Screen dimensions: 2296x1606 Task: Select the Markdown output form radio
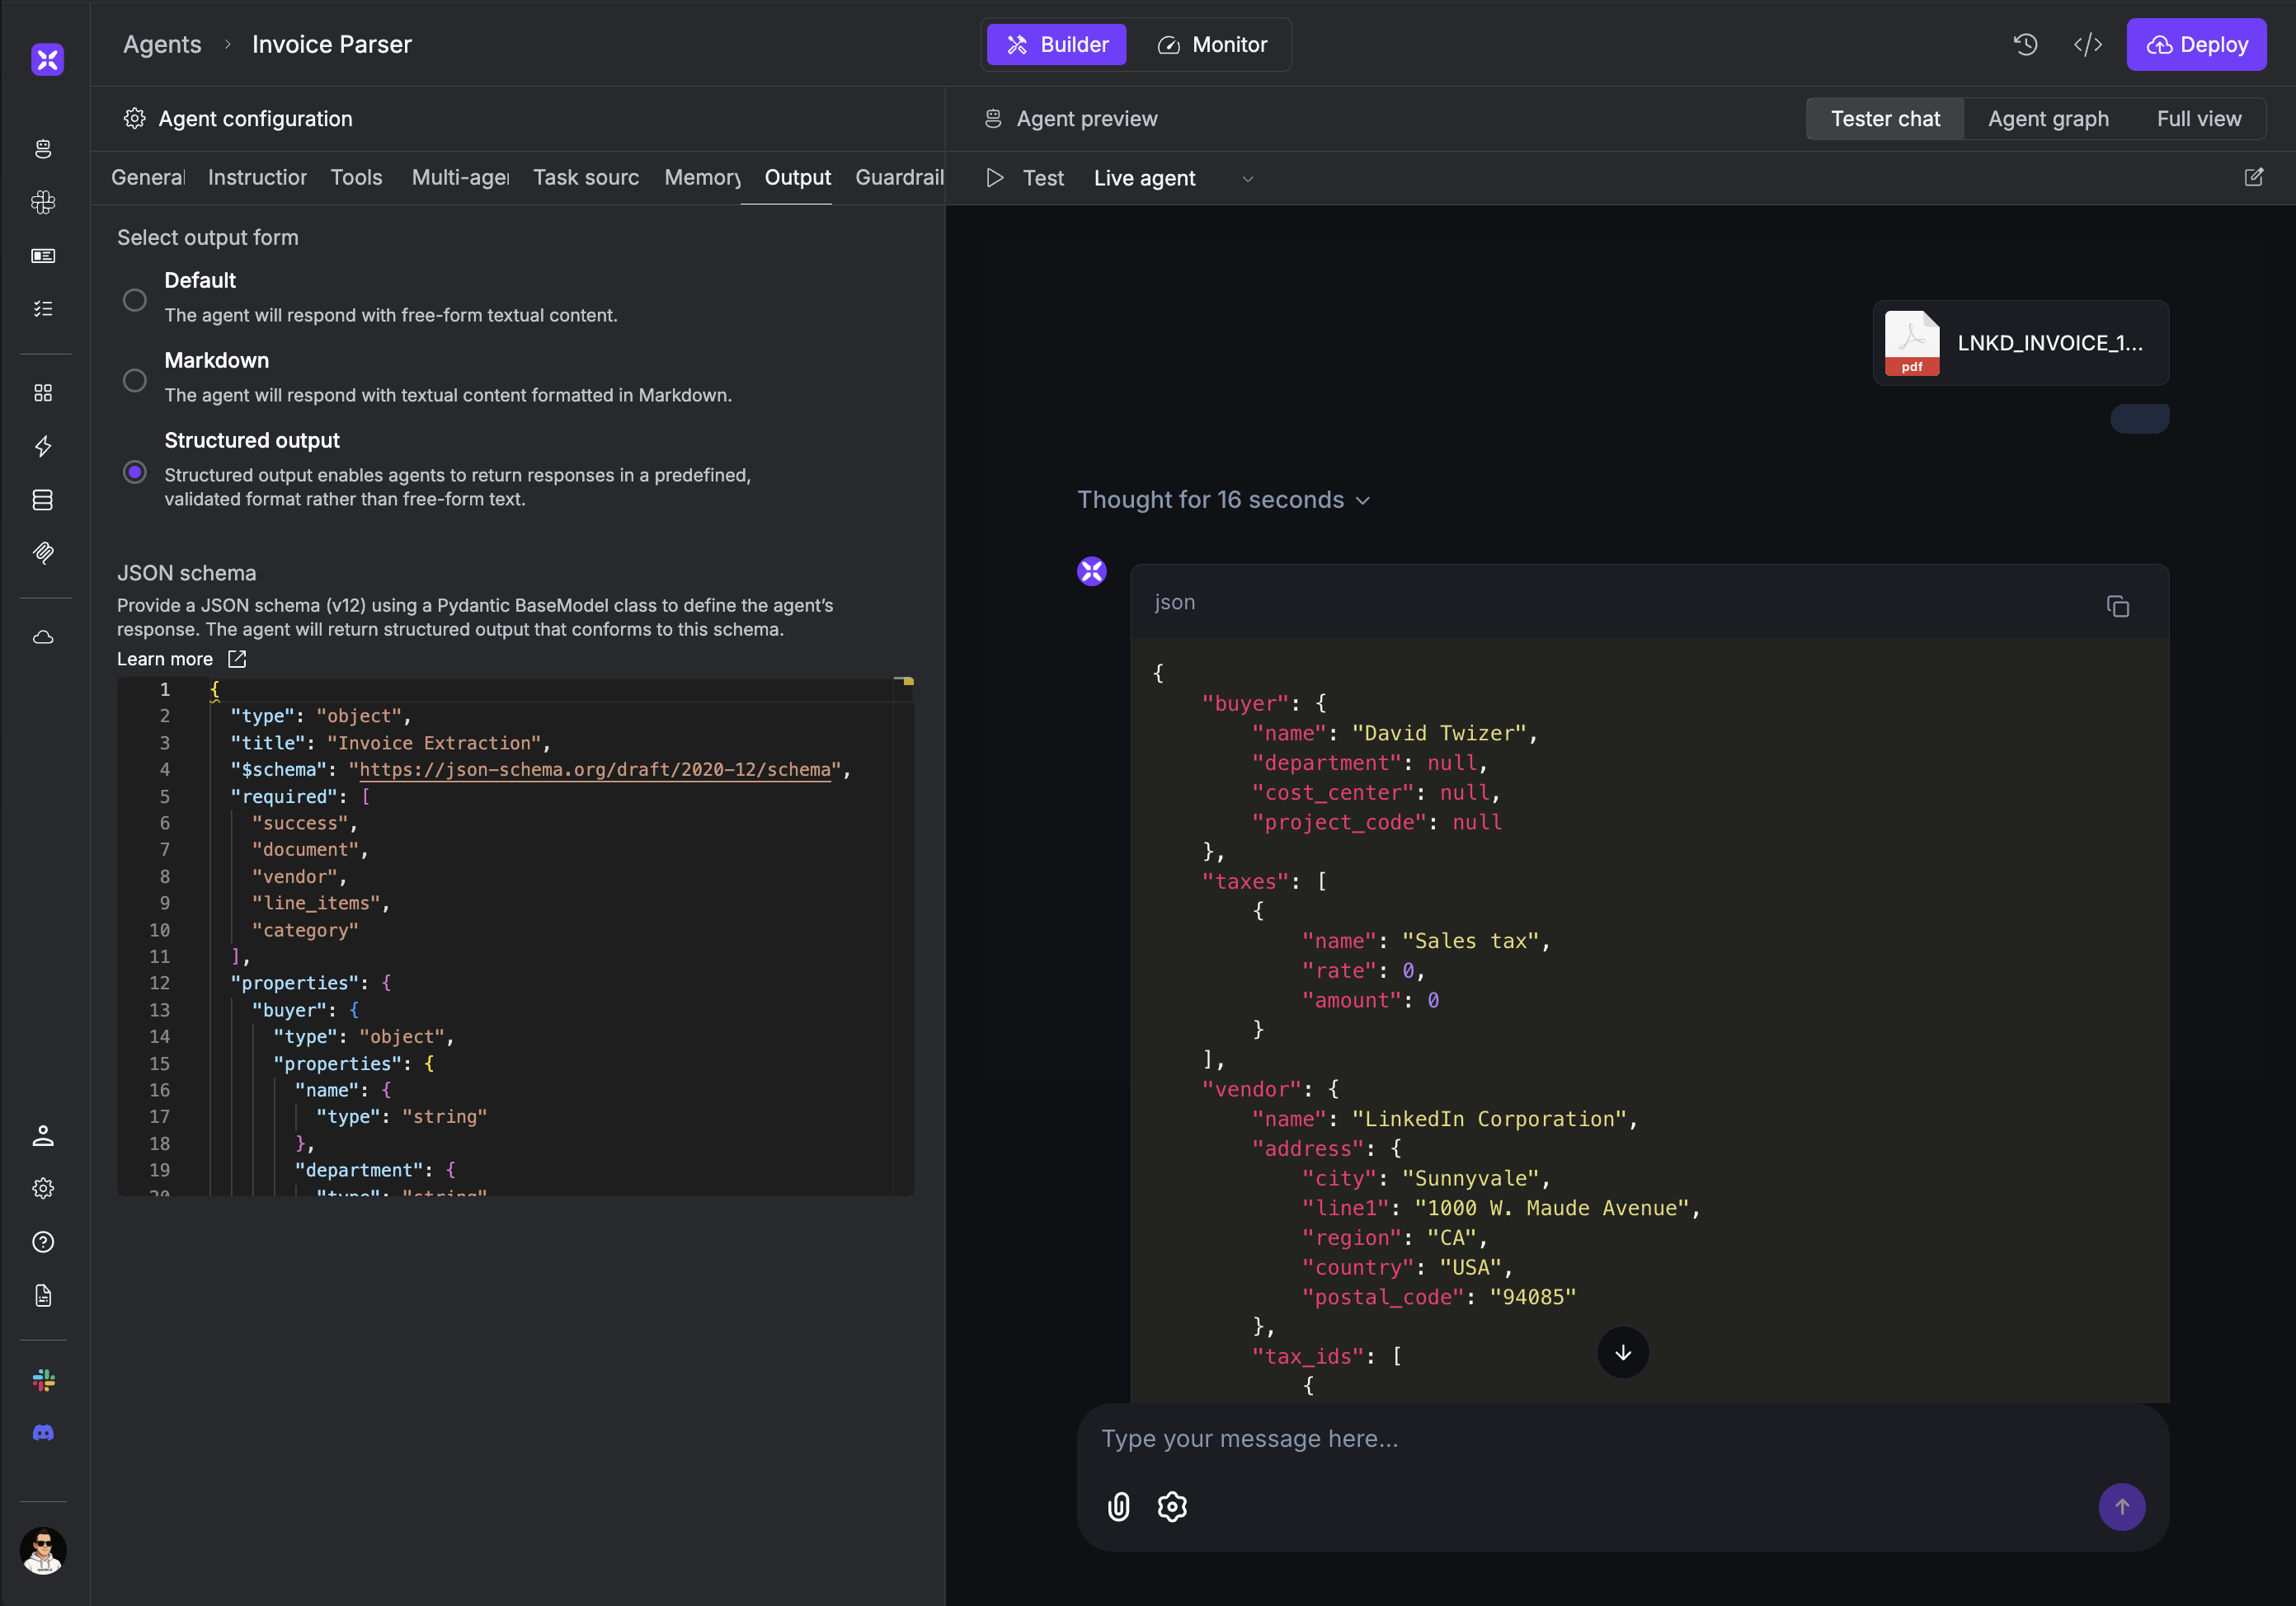(x=135, y=380)
